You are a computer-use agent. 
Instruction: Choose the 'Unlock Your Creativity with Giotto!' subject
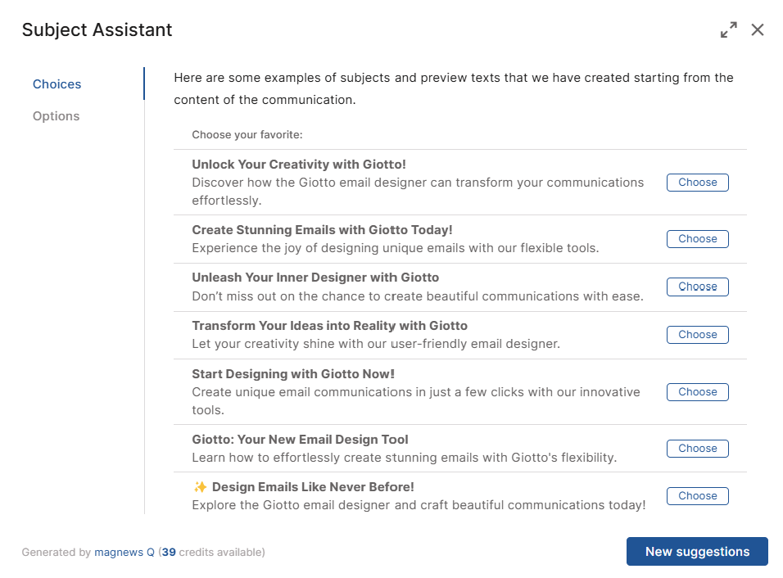[x=698, y=183]
